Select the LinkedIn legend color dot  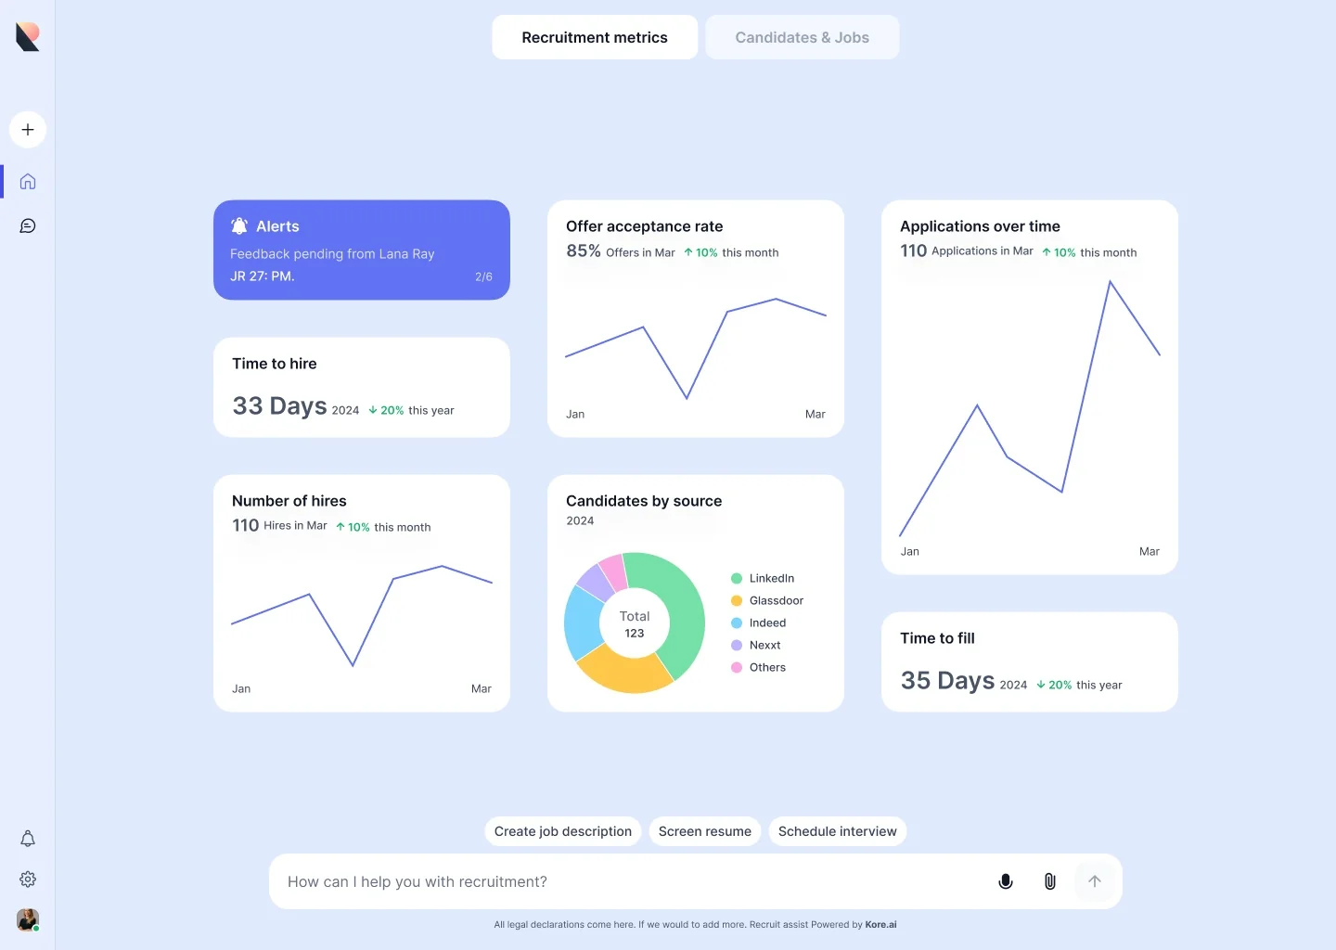point(737,578)
